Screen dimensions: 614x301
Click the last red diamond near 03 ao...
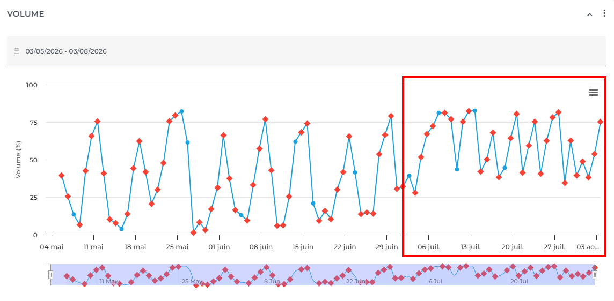pyautogui.click(x=600, y=122)
